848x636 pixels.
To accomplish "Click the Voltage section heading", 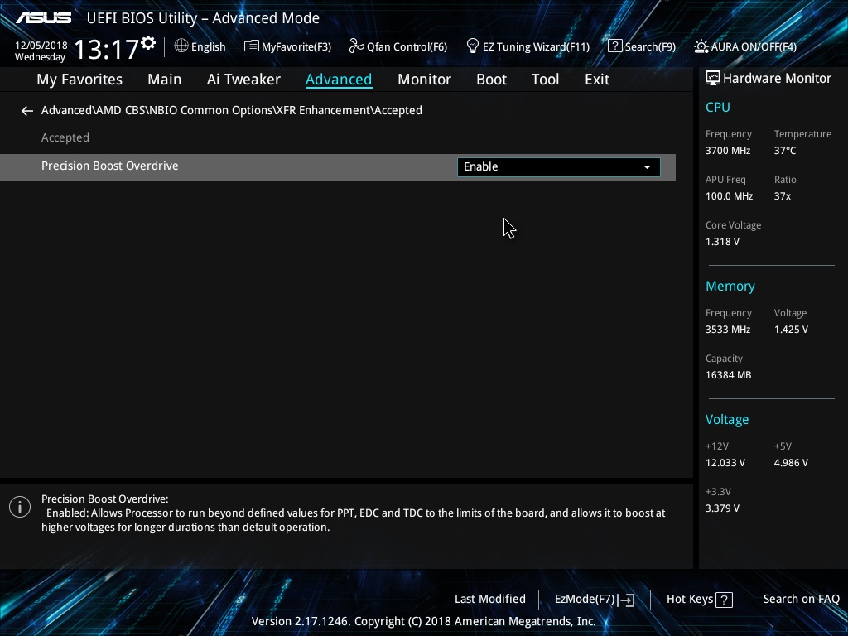I will click(x=727, y=420).
